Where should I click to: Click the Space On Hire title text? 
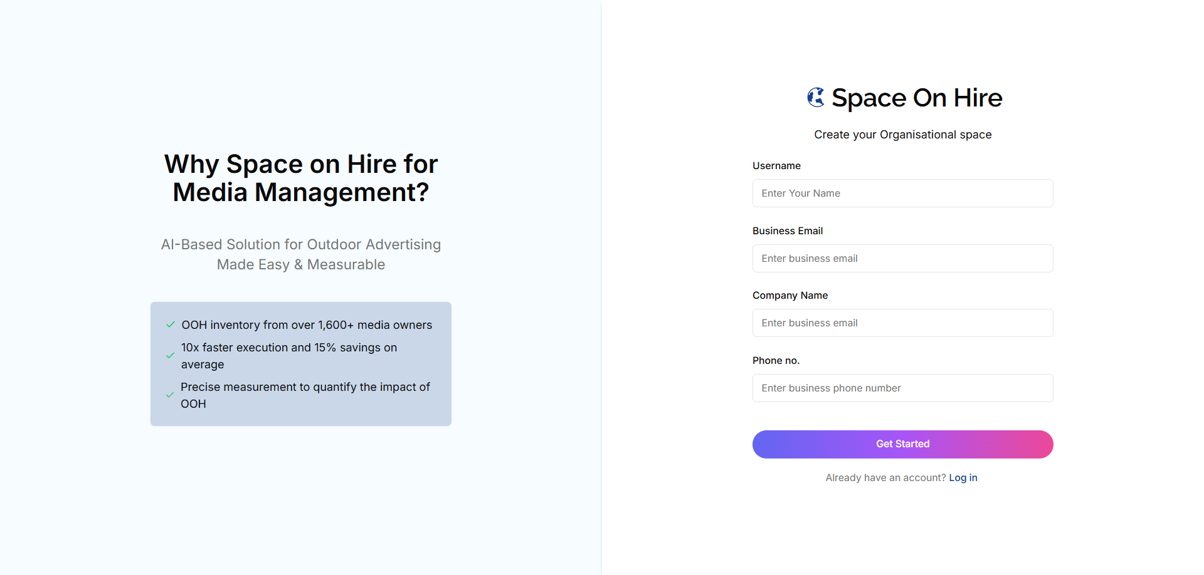(x=917, y=98)
